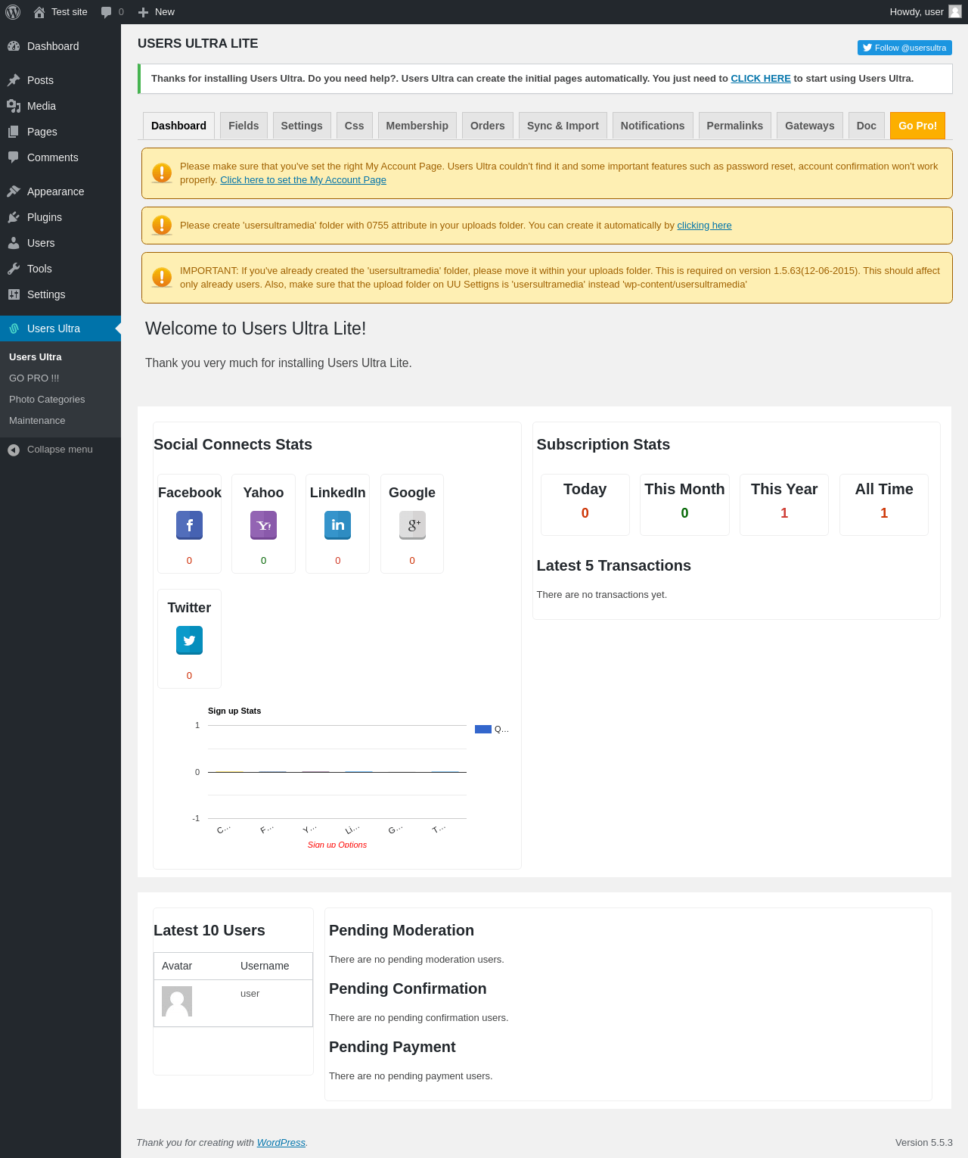
Task: Open the Sync & Import tab
Action: pos(563,126)
